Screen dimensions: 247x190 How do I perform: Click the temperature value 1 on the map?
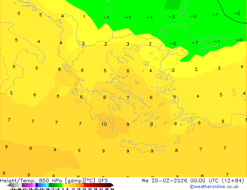pos(84,17)
